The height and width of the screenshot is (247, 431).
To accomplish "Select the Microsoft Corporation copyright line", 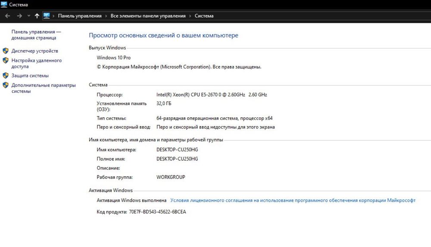I will tap(179, 67).
